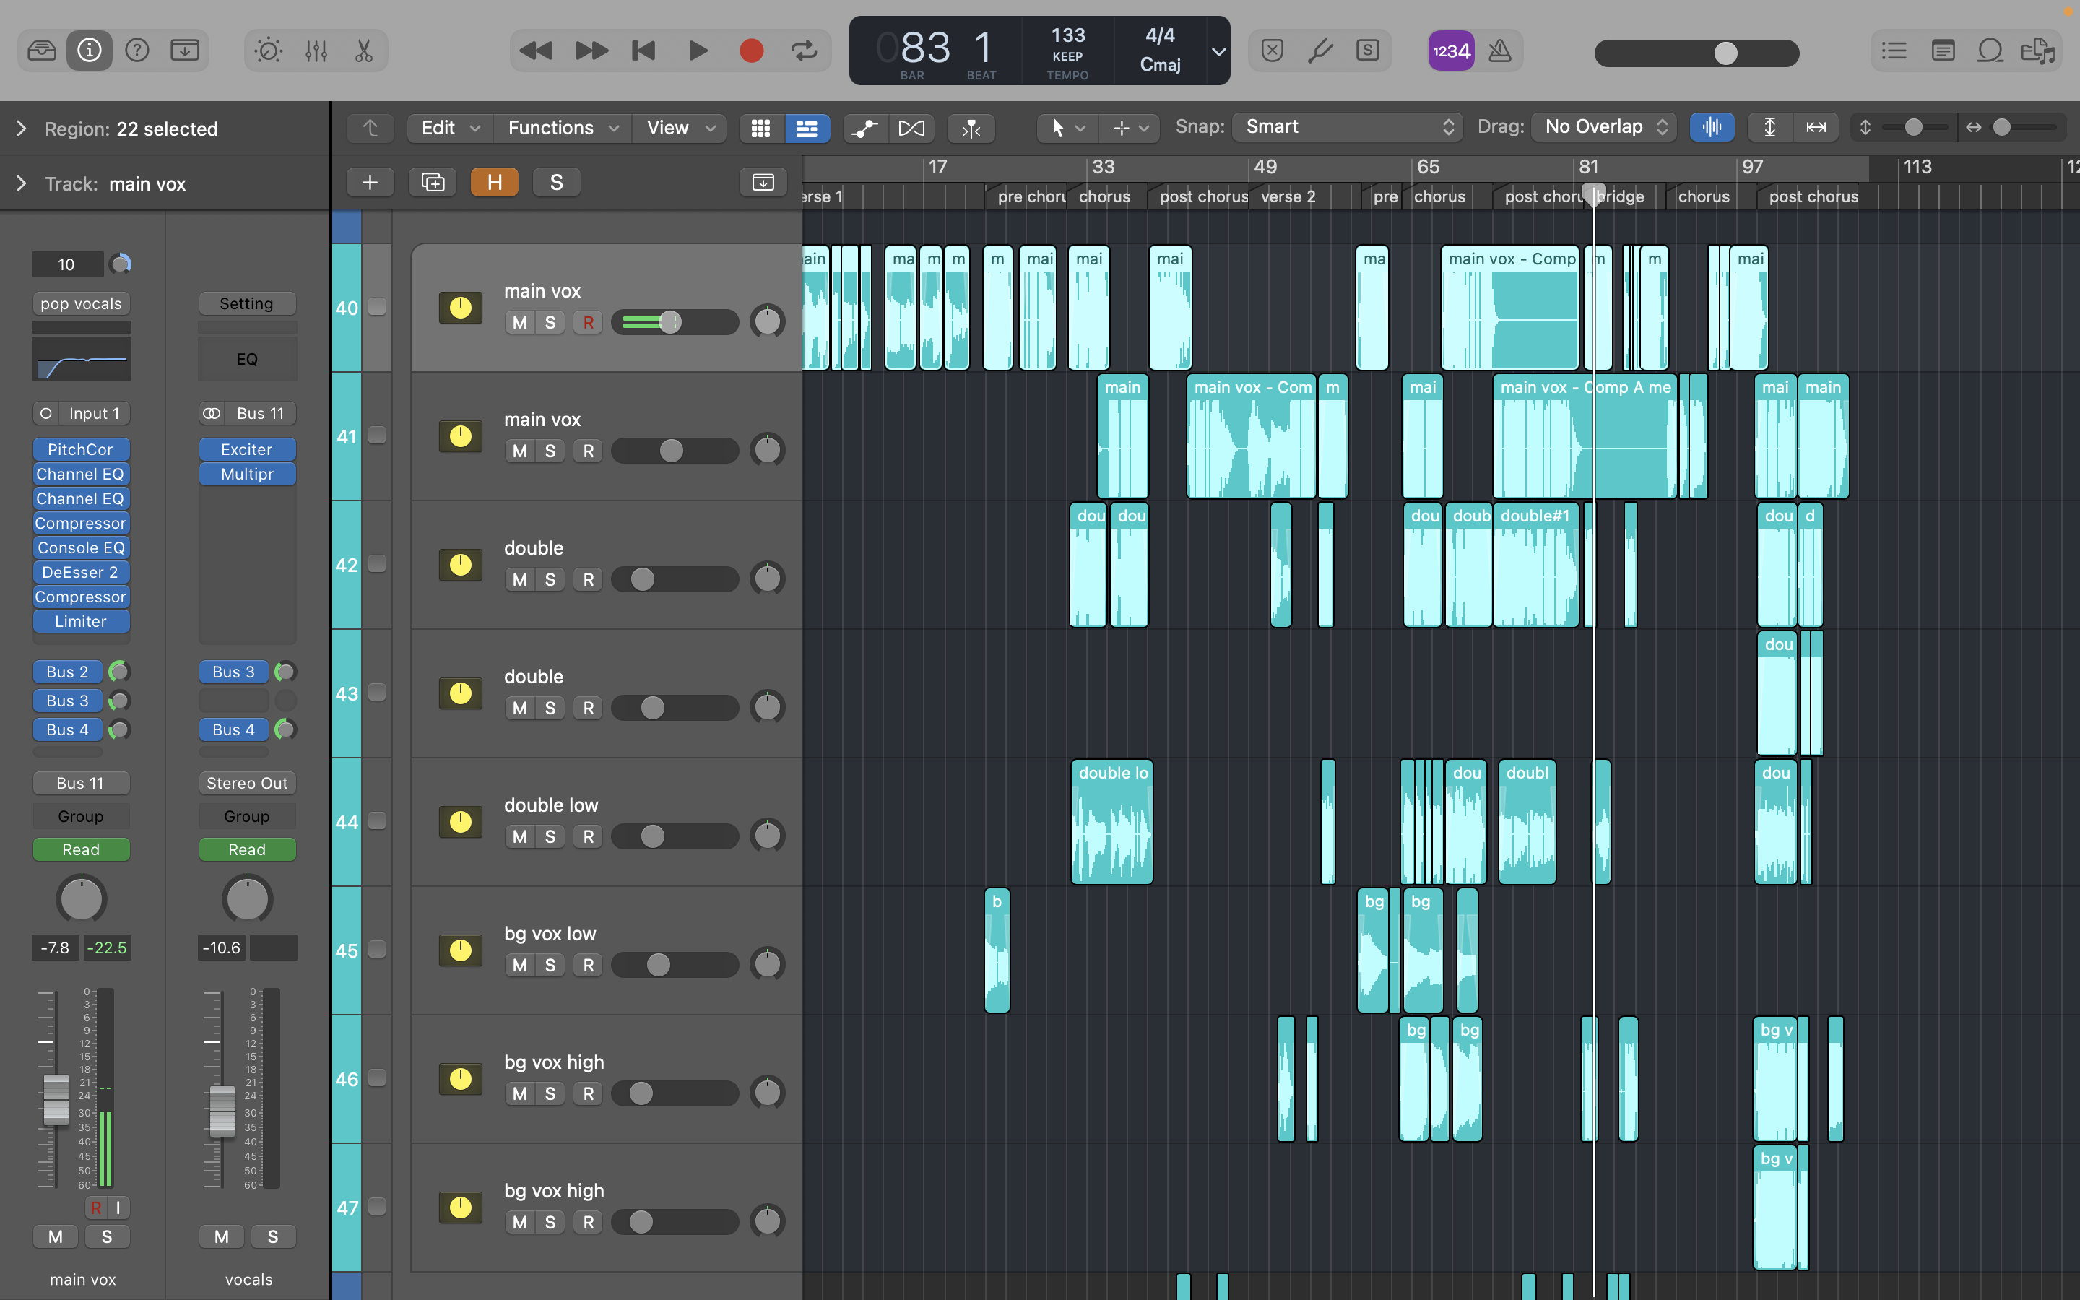Open the Functions menu
Image resolution: width=2080 pixels, height=1300 pixels.
pos(560,127)
